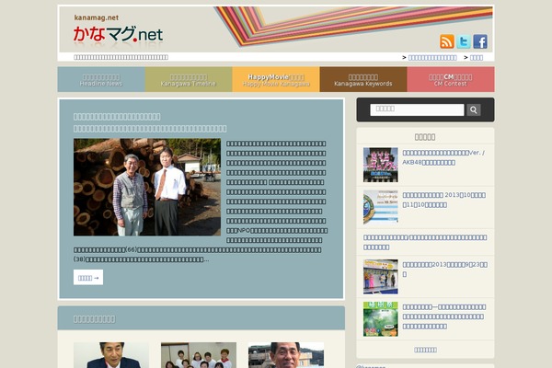Open the Twitter icon link
The image size is (552, 368).
(x=464, y=41)
